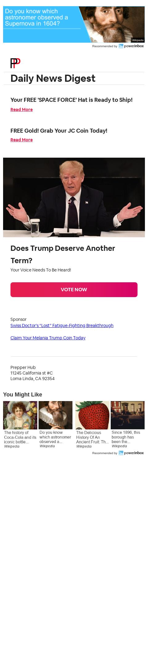Click the 'Does Trump Deserve Another Term?' heading

click(x=63, y=254)
